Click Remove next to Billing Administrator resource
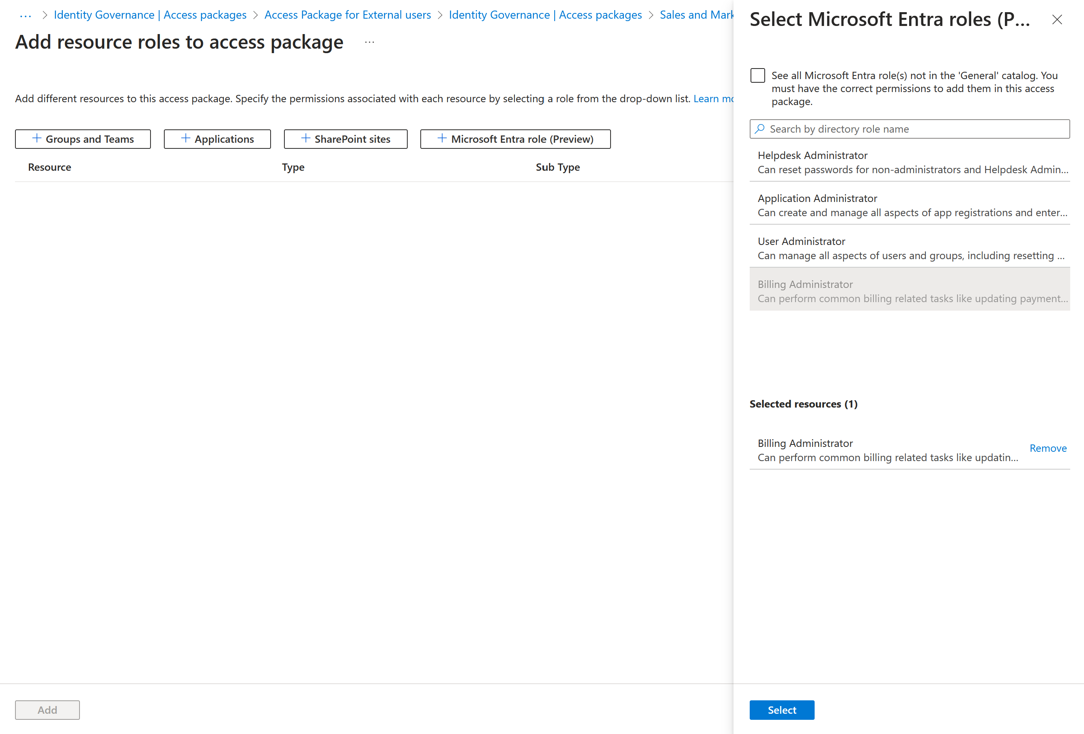1084x734 pixels. [1048, 447]
